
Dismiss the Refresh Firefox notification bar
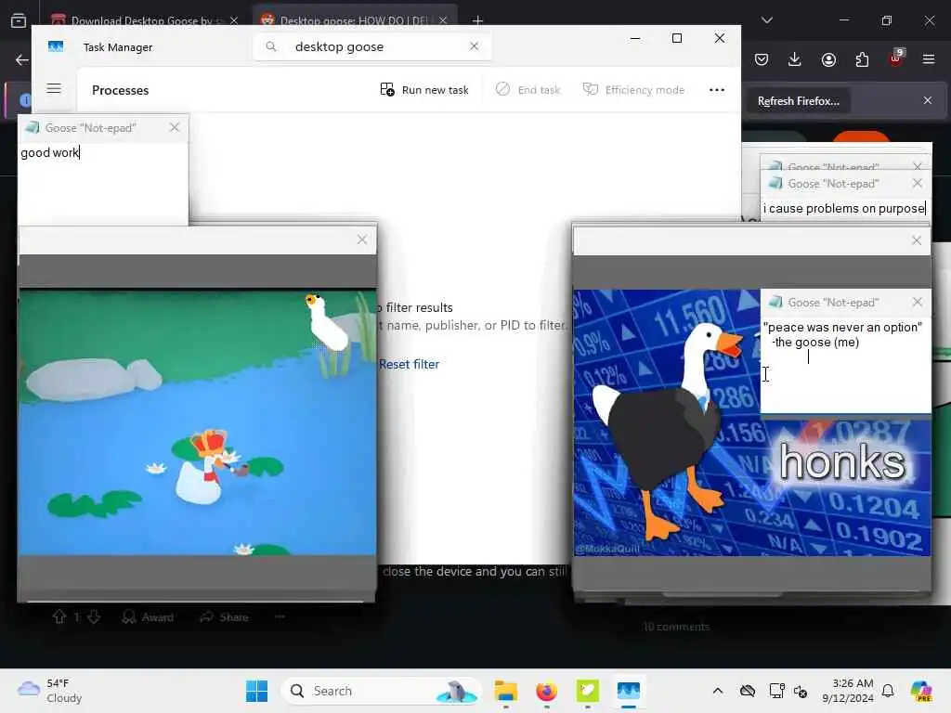[928, 100]
